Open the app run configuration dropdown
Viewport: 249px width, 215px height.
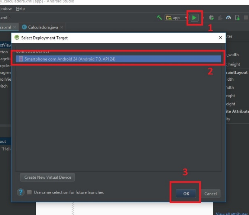pyautogui.click(x=177, y=18)
